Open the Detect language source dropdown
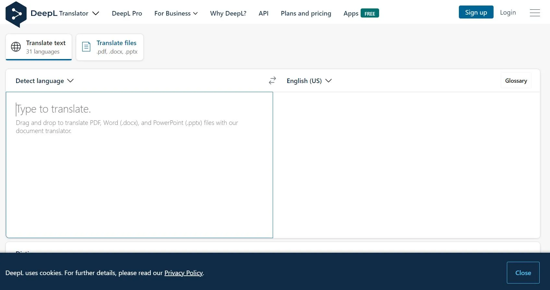Screen dimensions: 550x290 coord(45,81)
